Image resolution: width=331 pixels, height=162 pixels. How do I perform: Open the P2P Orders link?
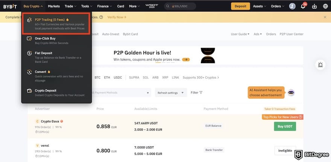point(271,34)
